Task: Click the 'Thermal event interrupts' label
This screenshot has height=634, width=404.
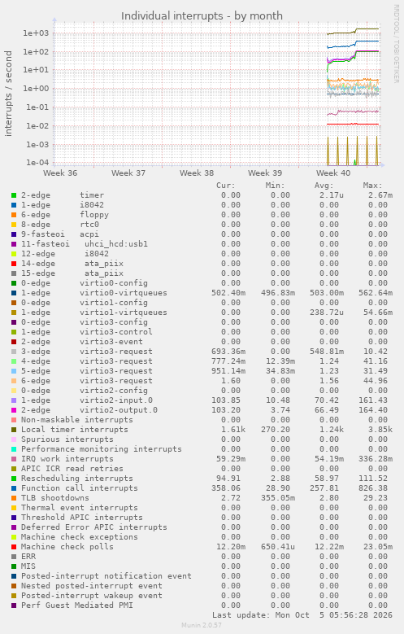Action: click(x=80, y=507)
